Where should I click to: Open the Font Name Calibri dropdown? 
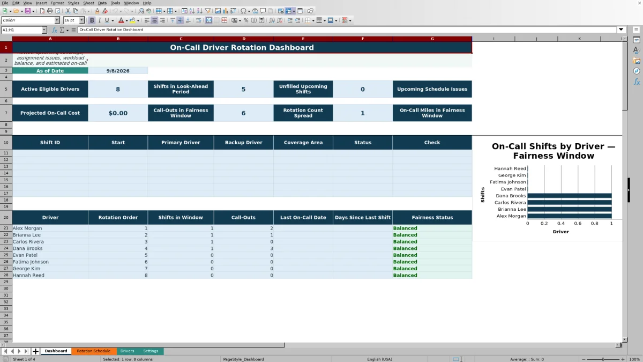click(57, 20)
